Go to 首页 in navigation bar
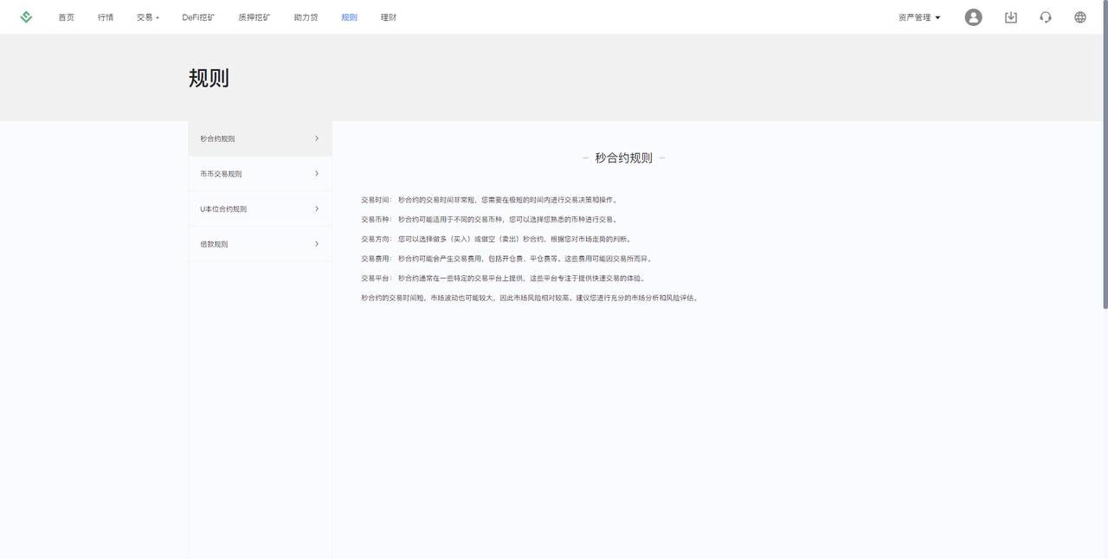This screenshot has height=559, width=1108. point(66,17)
